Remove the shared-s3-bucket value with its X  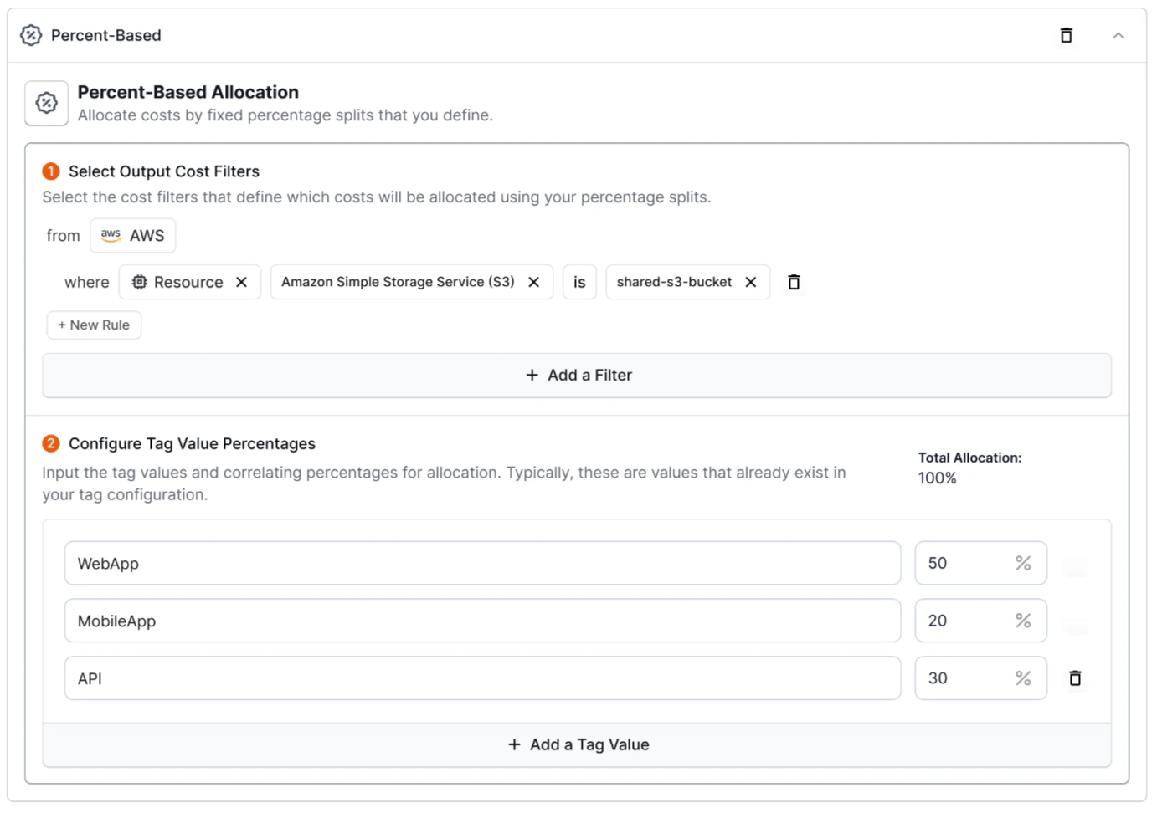(750, 282)
